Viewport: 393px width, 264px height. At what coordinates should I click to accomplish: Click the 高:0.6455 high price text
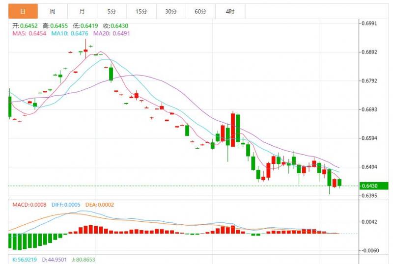tap(55, 26)
